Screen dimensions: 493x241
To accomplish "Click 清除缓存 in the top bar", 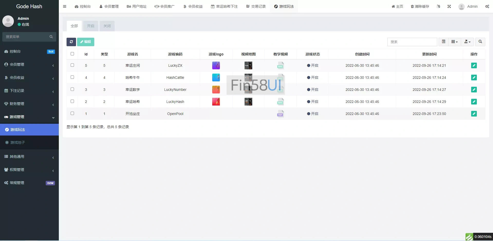I will [x=420, y=6].
